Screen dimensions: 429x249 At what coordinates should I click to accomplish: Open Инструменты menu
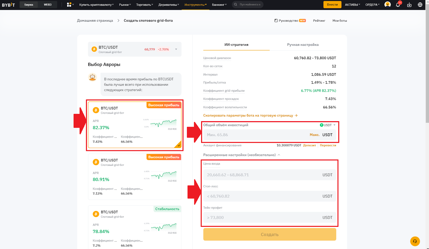195,5
